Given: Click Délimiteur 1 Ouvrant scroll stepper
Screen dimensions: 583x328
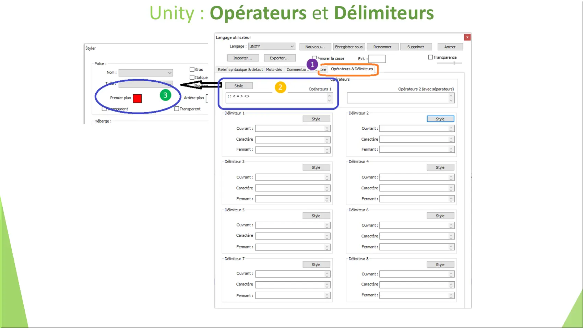Looking at the screenshot, I should (327, 129).
